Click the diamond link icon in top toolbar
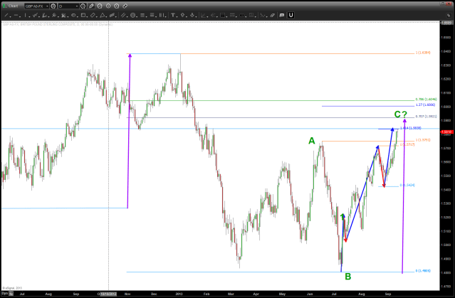This screenshot has height=298, width=455. 125,6
